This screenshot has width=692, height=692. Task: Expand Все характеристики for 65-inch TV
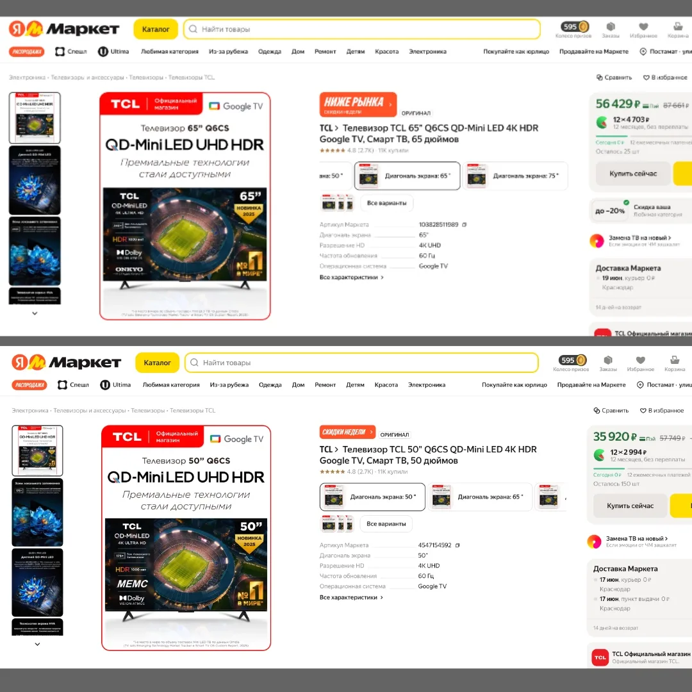pos(352,277)
